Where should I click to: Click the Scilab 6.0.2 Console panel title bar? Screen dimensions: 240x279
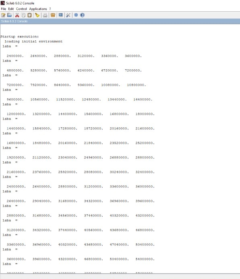point(120,21)
